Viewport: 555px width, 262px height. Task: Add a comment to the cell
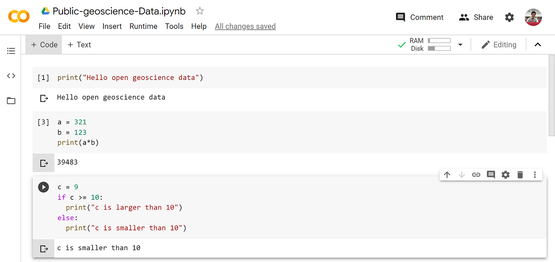coord(491,175)
